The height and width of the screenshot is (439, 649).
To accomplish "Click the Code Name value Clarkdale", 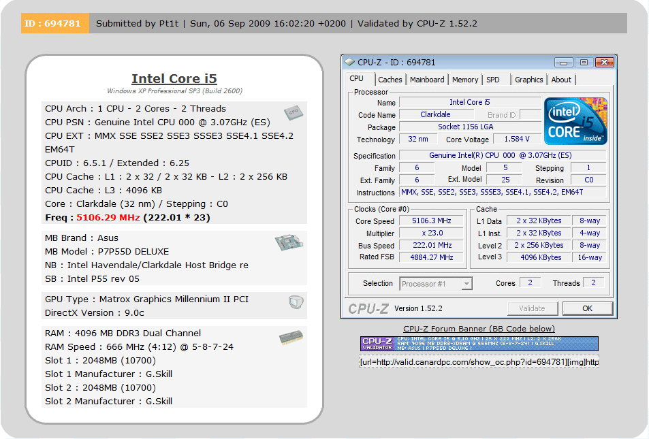I will [x=435, y=114].
